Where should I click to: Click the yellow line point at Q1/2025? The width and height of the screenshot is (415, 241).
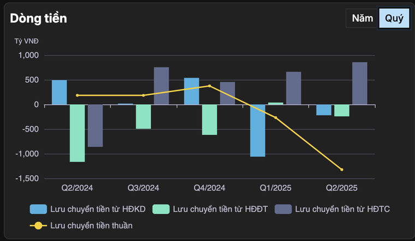tap(275, 118)
